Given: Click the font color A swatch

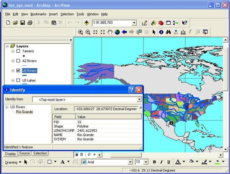Looking at the screenshot, I should coord(178,162).
